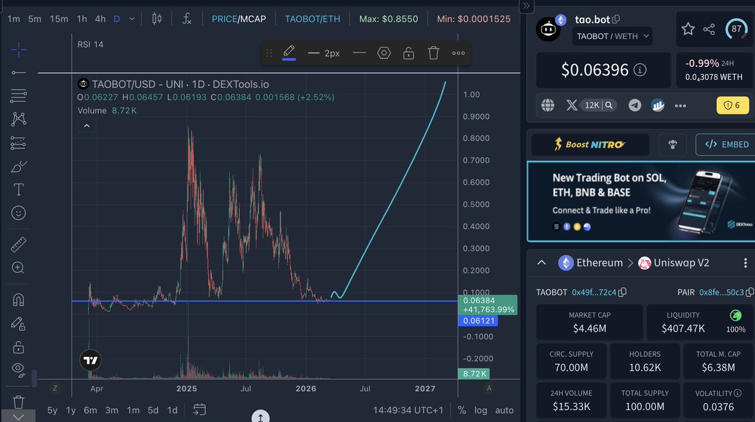The width and height of the screenshot is (755, 422).
Task: Add tao.bot to favorites star
Action: point(688,29)
